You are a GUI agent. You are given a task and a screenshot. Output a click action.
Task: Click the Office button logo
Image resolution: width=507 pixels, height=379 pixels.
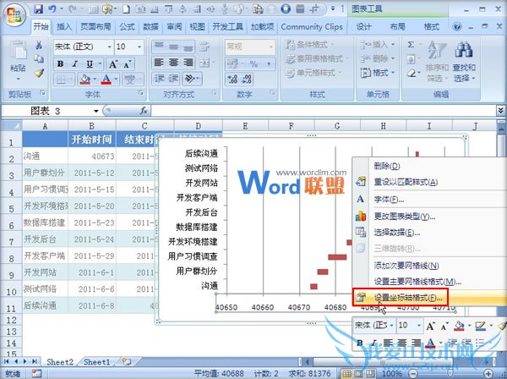(x=14, y=14)
